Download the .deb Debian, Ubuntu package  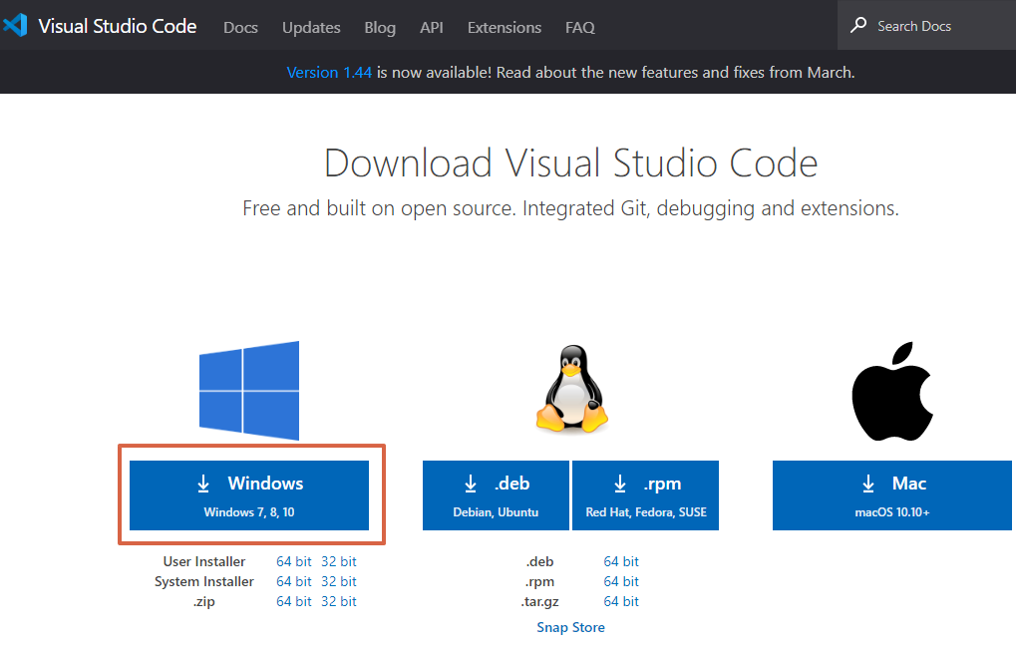[x=496, y=495]
